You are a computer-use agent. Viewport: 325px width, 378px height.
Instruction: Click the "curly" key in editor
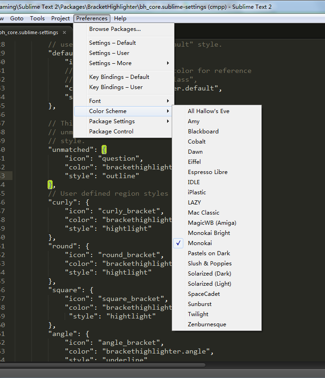[x=63, y=202]
